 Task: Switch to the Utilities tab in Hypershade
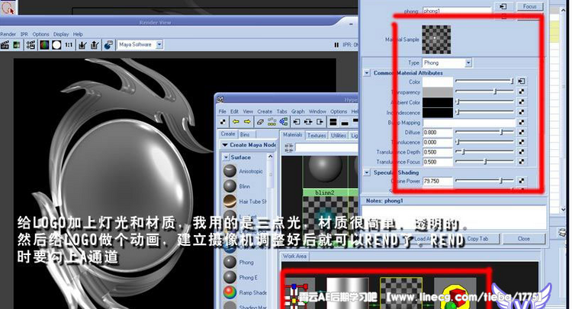(x=338, y=135)
